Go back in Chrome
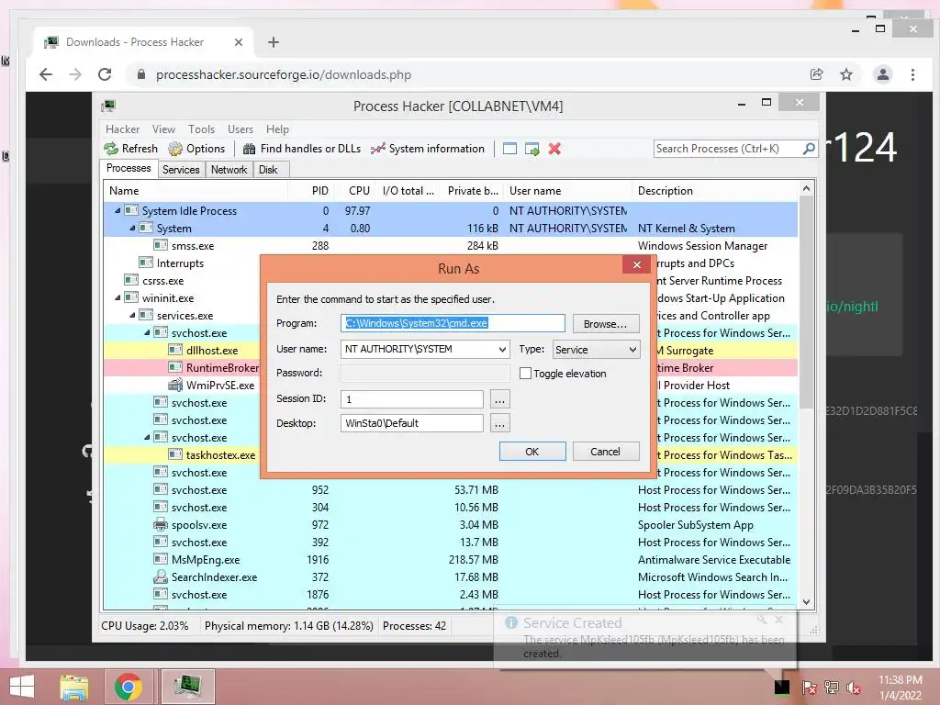This screenshot has width=940, height=705. pyautogui.click(x=46, y=74)
